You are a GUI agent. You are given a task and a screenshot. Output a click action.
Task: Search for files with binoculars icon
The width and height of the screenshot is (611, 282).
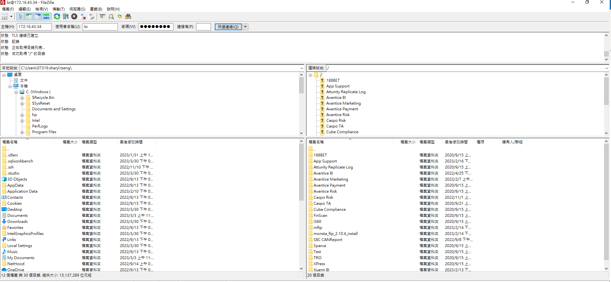(128, 17)
